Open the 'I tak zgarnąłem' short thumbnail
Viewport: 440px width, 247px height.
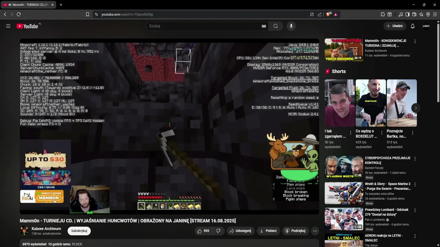(x=340, y=103)
